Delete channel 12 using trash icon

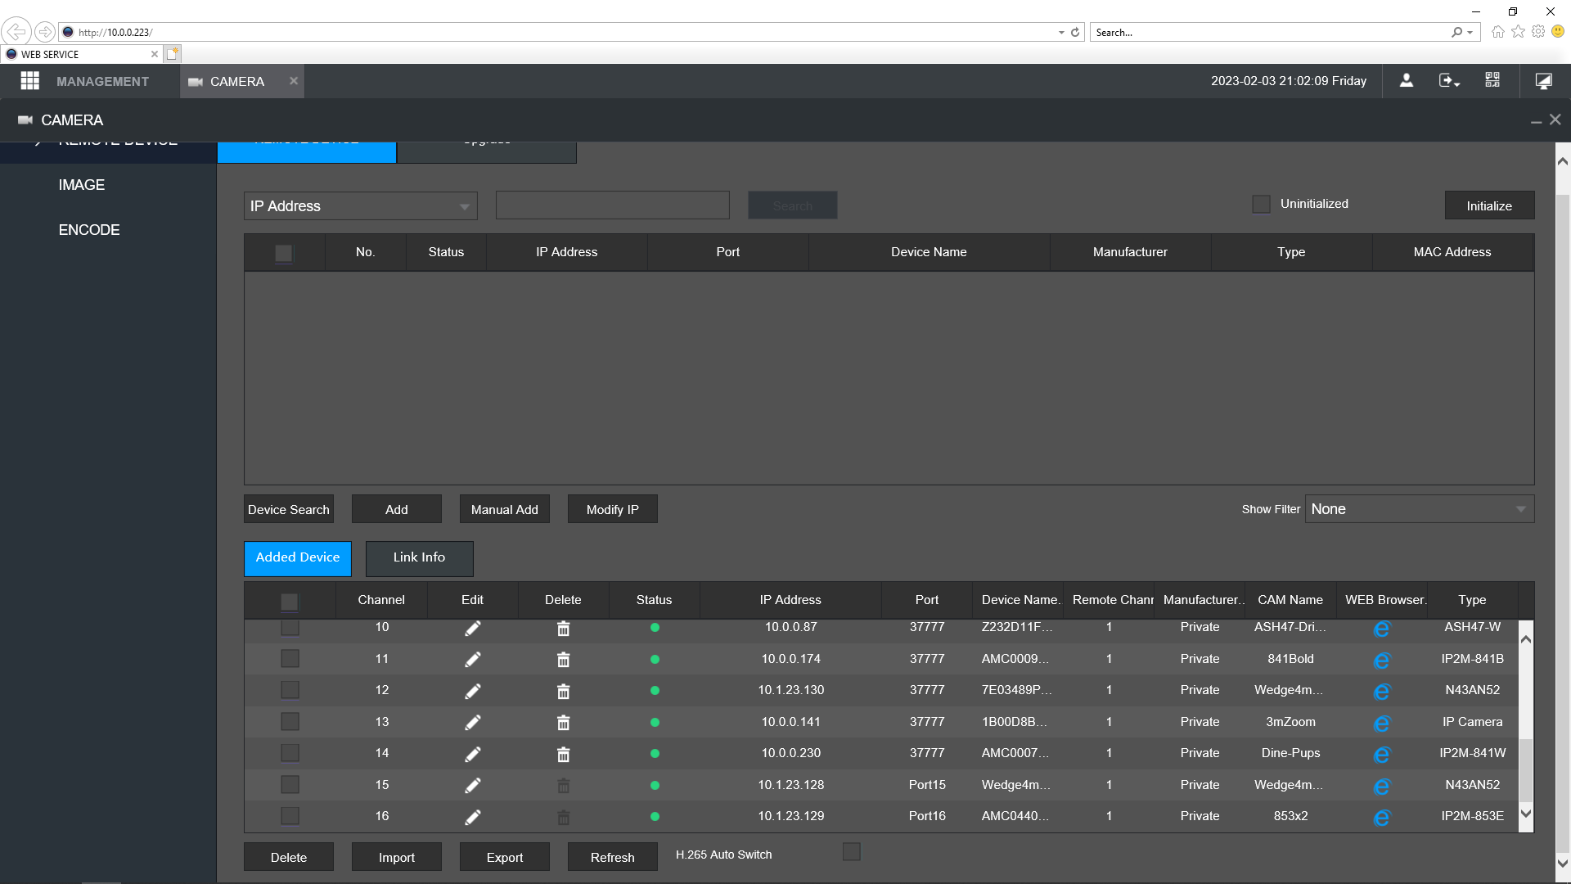(563, 691)
